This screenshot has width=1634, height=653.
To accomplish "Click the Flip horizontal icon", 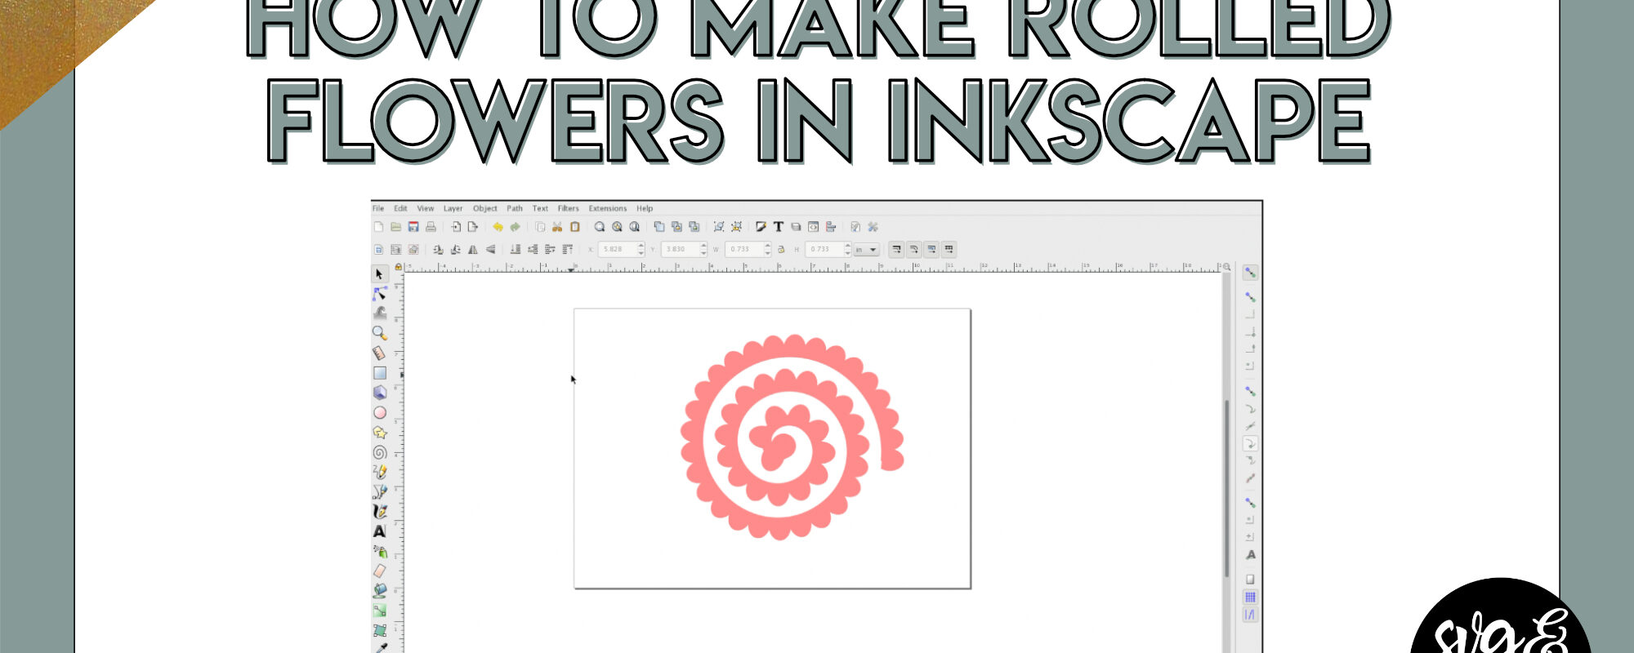I will [x=472, y=250].
